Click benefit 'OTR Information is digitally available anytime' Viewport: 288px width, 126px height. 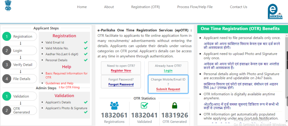(x=239, y=96)
